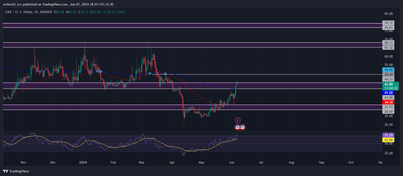Click the Nov label on the time axis
The width and height of the screenshot is (403, 176).
[23, 163]
